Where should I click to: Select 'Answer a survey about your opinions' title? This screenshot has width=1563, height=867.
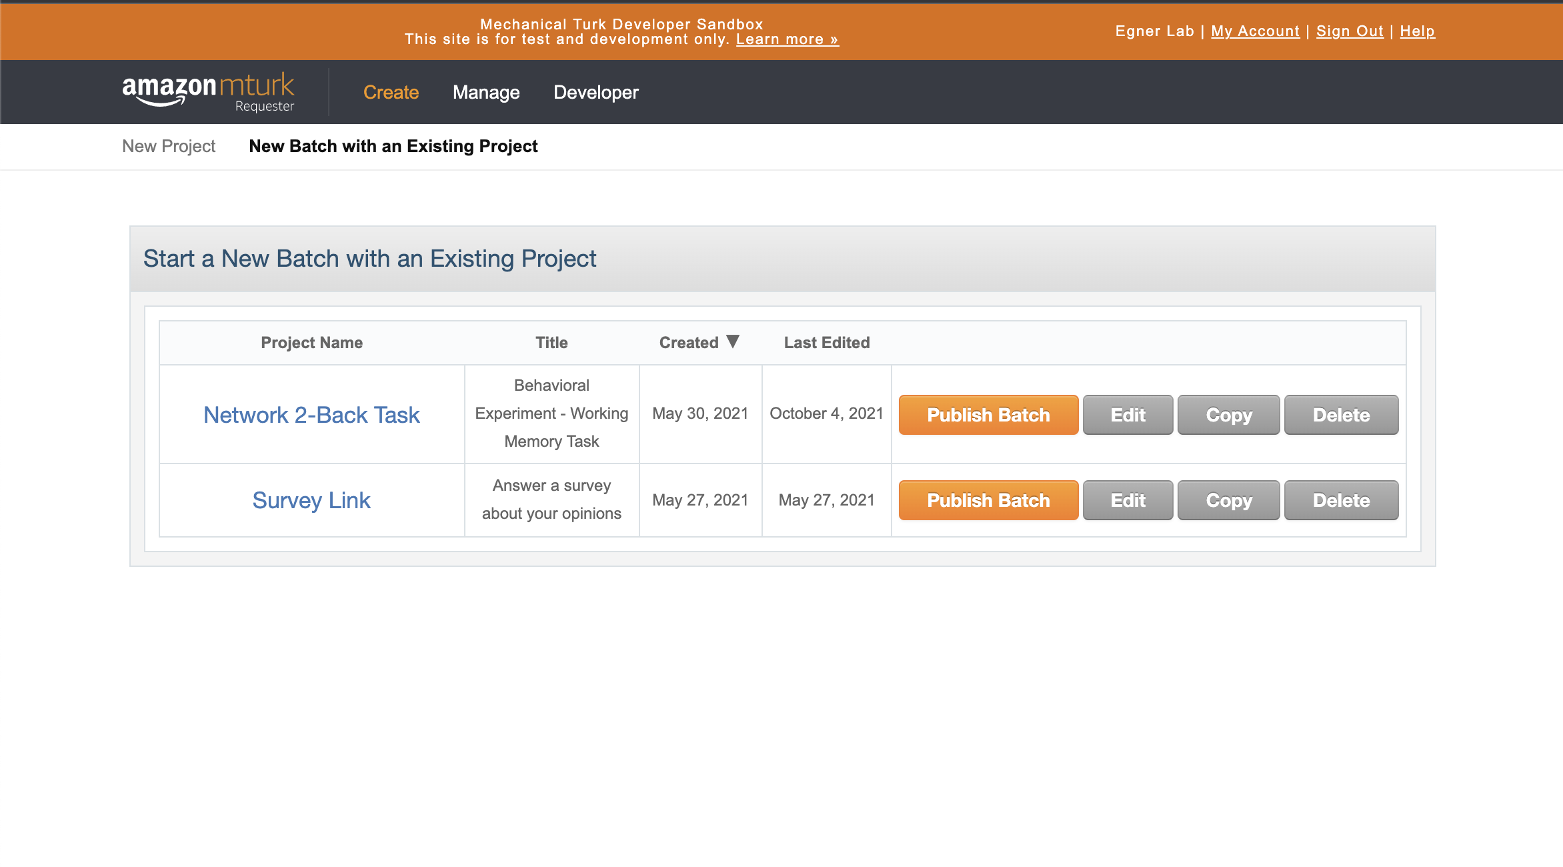(551, 500)
